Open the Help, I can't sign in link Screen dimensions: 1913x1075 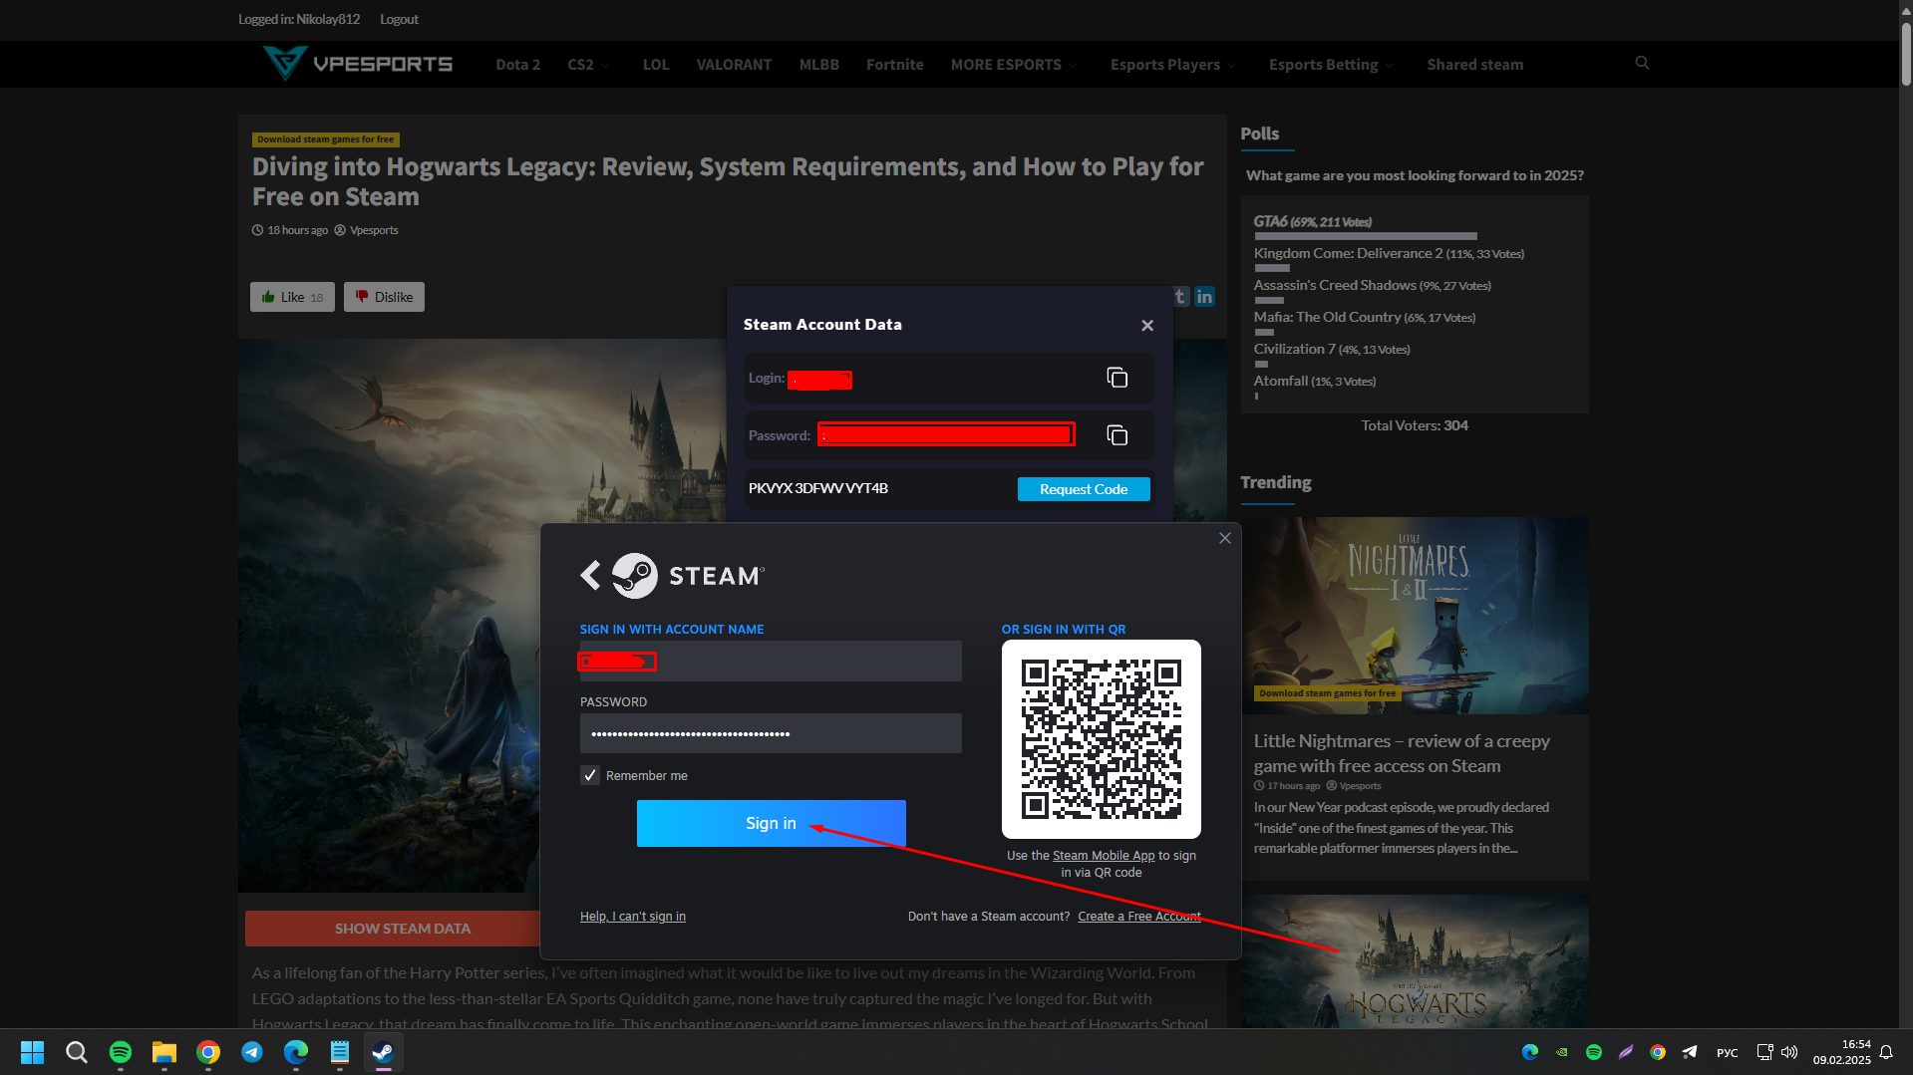(x=633, y=917)
